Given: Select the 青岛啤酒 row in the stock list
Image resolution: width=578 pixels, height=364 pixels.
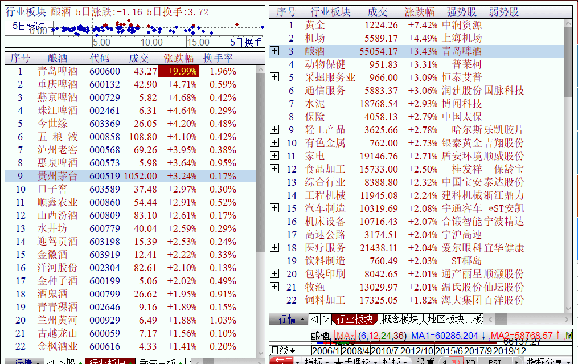Looking at the screenshot, I should (x=130, y=71).
